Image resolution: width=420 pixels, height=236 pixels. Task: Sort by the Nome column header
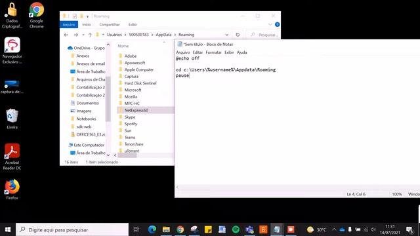coord(123,46)
